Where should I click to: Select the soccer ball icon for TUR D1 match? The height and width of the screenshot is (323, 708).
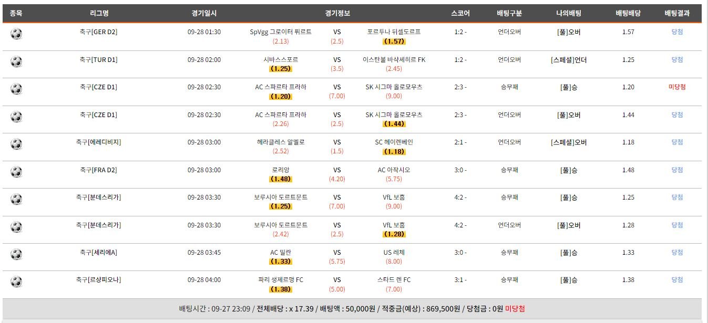tap(16, 62)
